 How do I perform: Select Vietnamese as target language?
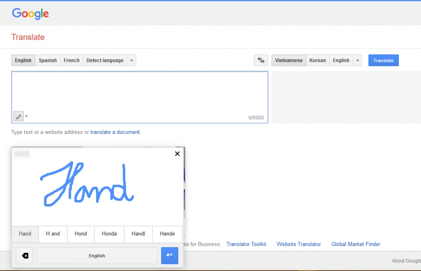pos(289,60)
